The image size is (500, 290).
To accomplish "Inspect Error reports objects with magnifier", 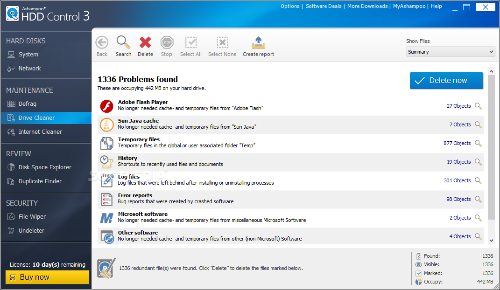I will tap(478, 199).
